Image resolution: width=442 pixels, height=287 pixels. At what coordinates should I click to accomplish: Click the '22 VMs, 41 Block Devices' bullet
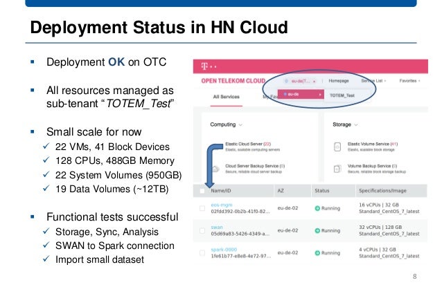point(112,147)
